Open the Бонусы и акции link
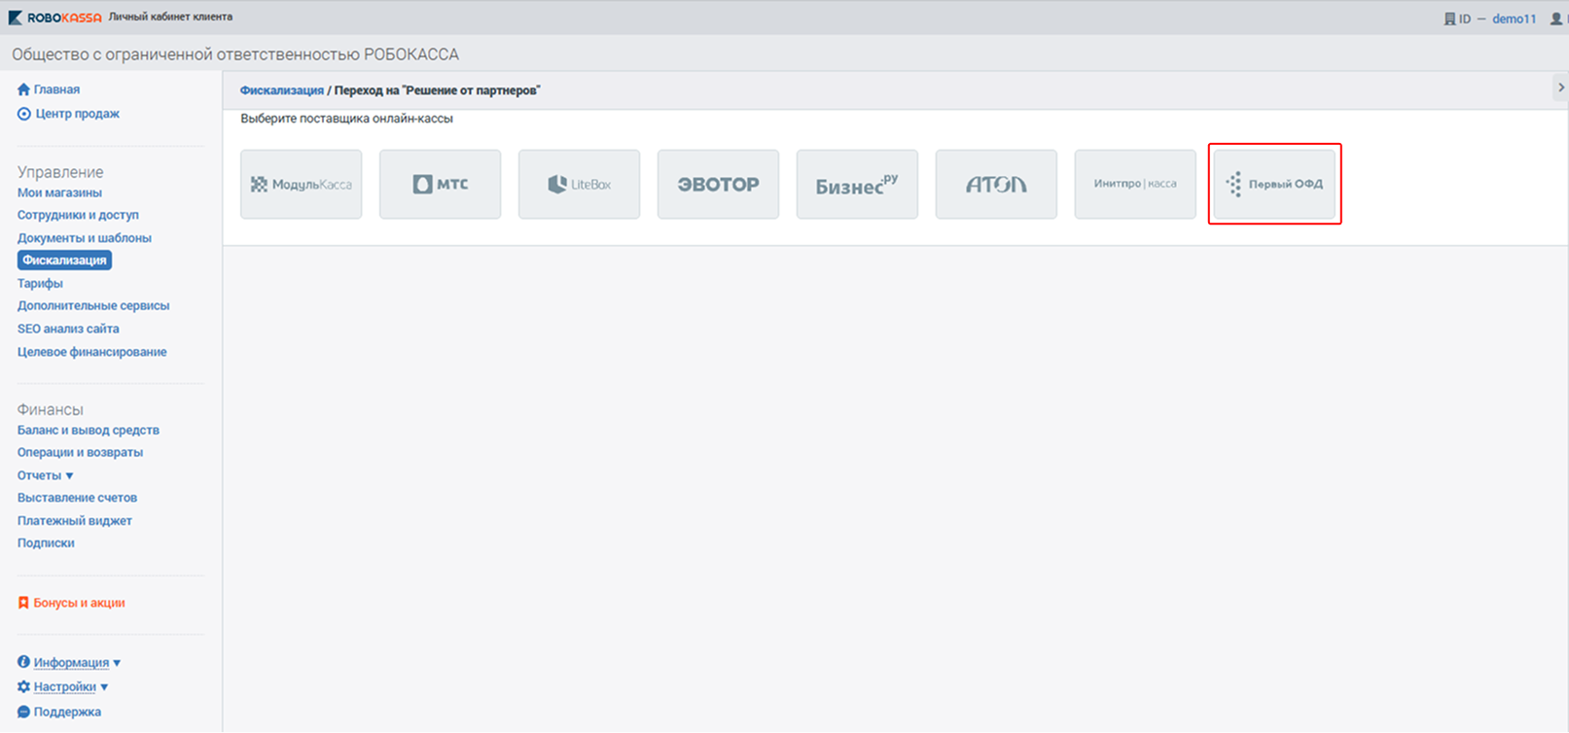This screenshot has width=1569, height=733. (79, 603)
